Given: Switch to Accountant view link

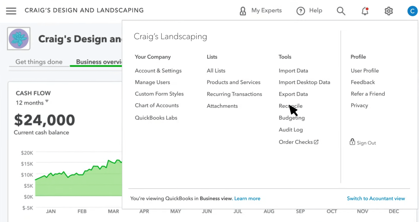Looking at the screenshot, I should (376, 198).
